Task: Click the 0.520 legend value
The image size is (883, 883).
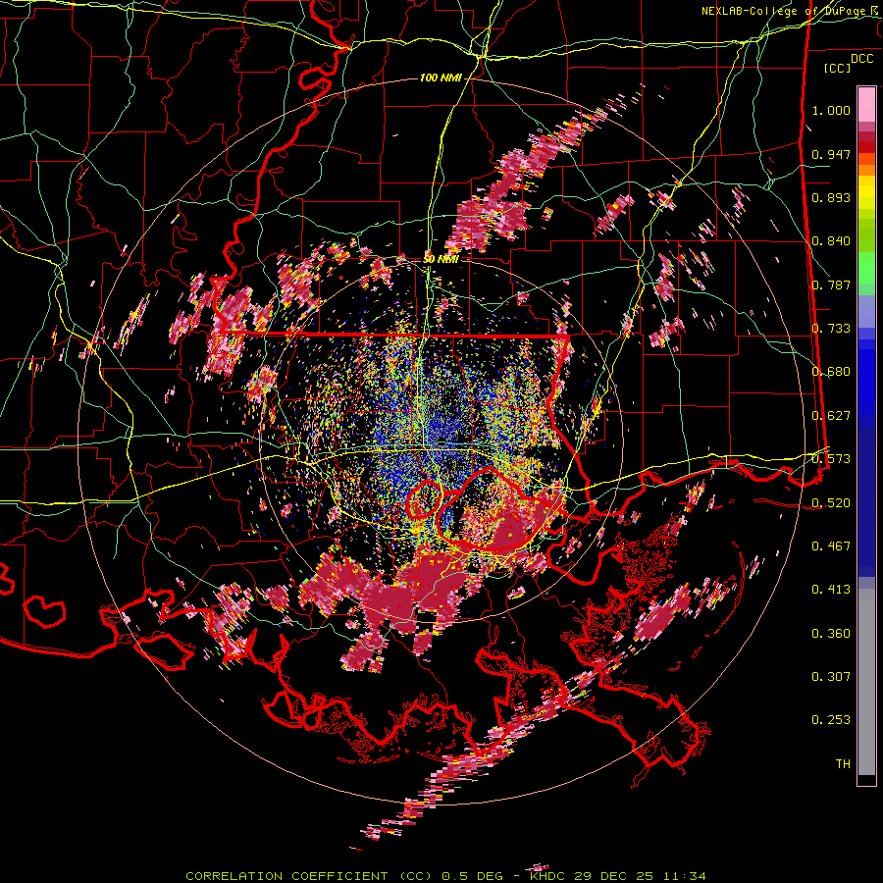Action: [x=831, y=503]
